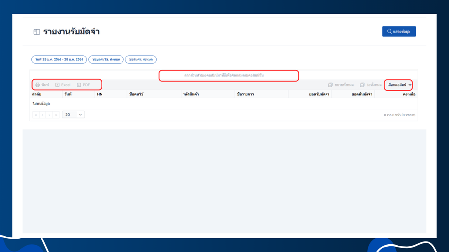Export the report to PDF
The height and width of the screenshot is (252, 449).
click(x=83, y=85)
